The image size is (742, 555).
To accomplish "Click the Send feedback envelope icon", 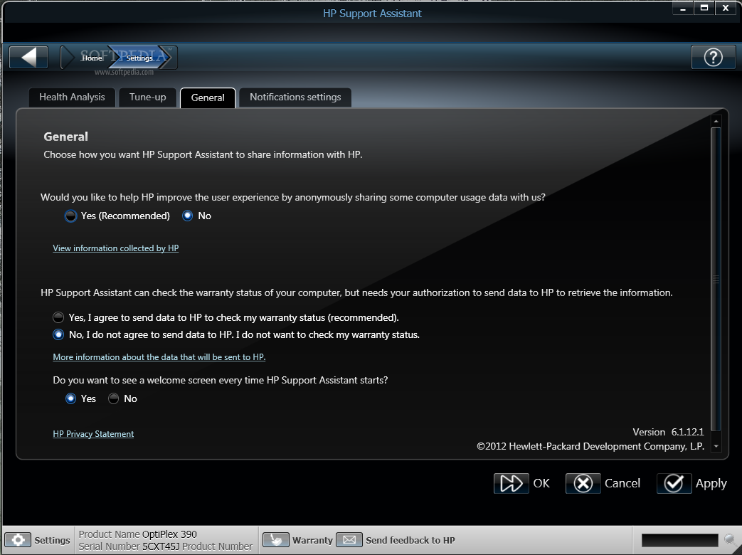I will (x=349, y=540).
